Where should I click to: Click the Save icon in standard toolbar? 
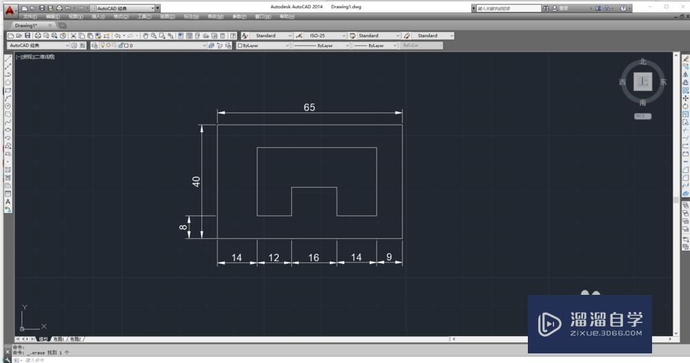coord(28,36)
